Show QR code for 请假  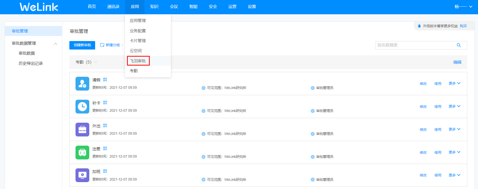[x=105, y=80]
